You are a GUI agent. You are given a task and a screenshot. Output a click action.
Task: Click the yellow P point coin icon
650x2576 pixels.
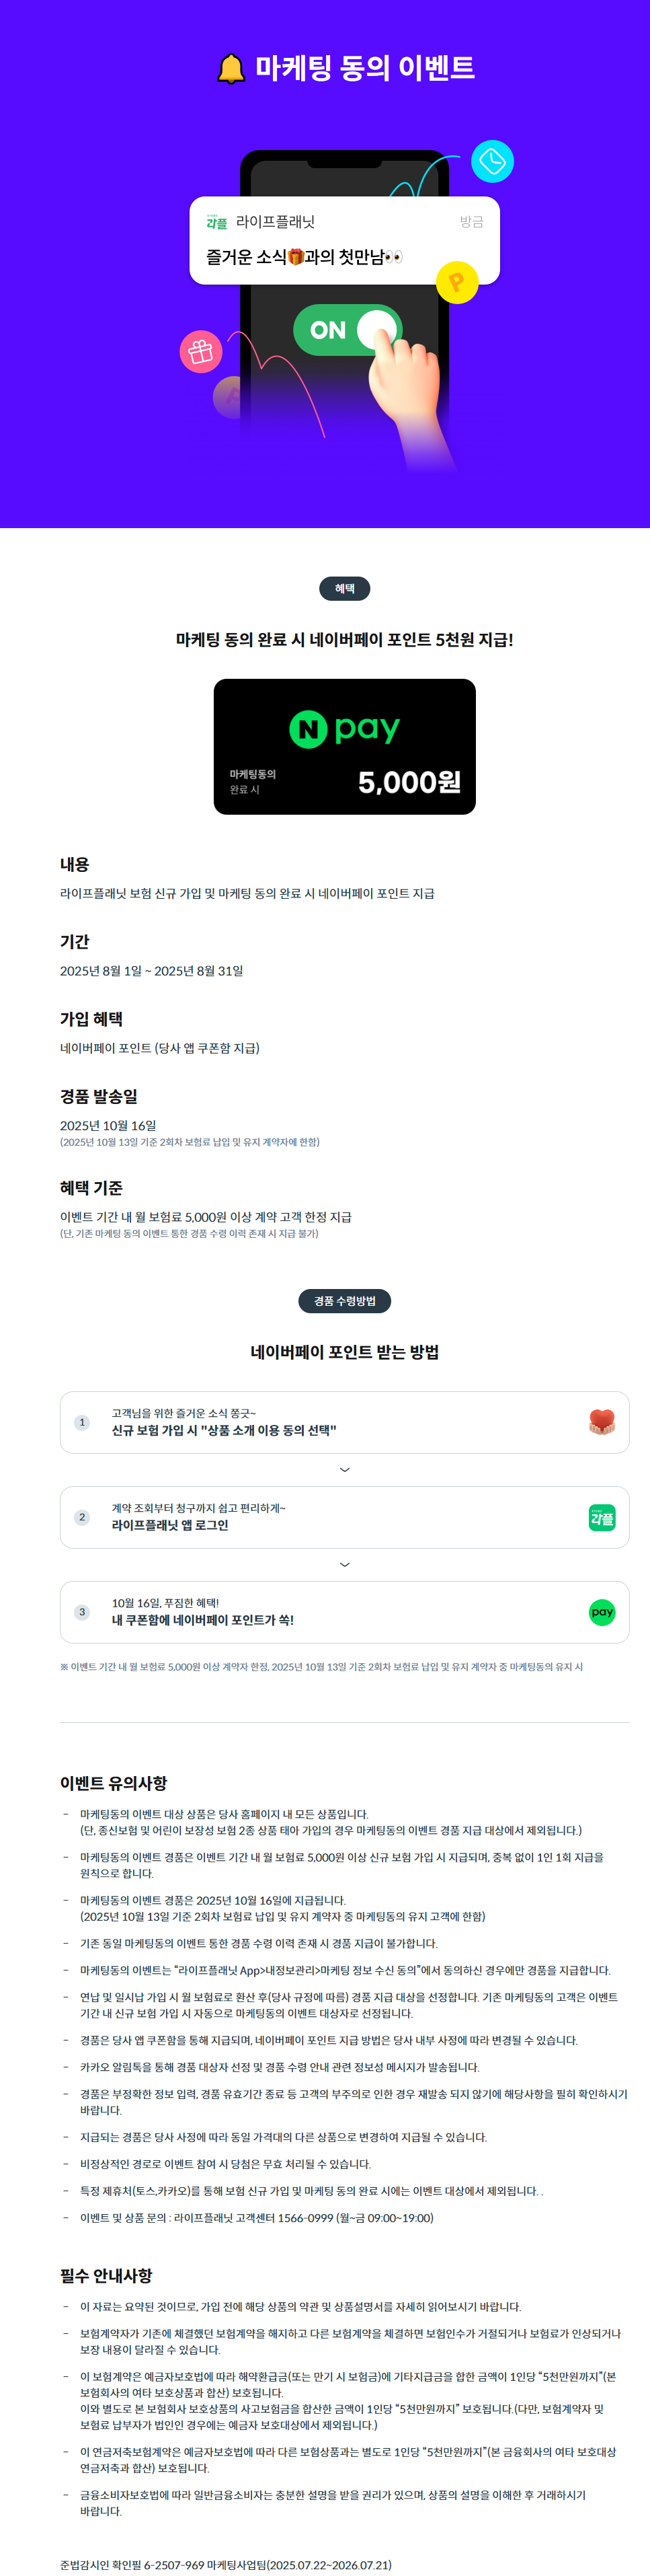tap(457, 282)
